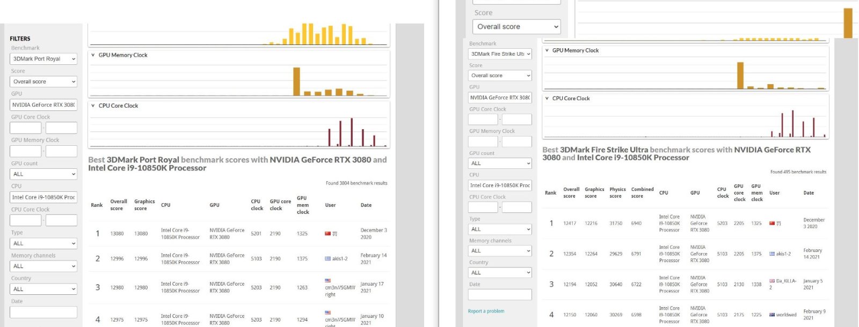The width and height of the screenshot is (859, 327).
Task: Open Memory channels dropdown on Fire Strike Ultra page
Action: tap(500, 250)
